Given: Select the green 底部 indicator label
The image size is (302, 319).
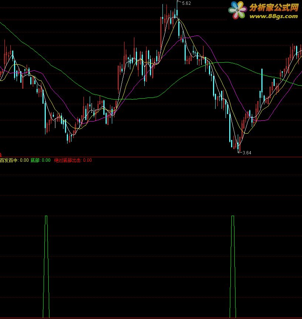Looking at the screenshot, I should [x=41, y=160].
